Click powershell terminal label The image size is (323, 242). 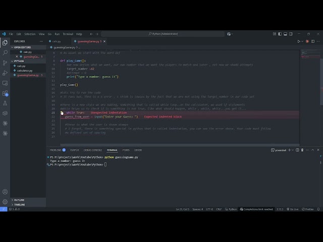click(279, 150)
